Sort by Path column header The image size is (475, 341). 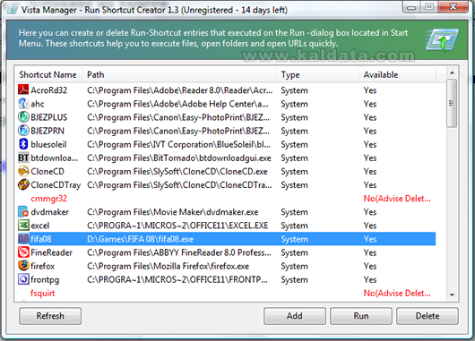(x=179, y=75)
